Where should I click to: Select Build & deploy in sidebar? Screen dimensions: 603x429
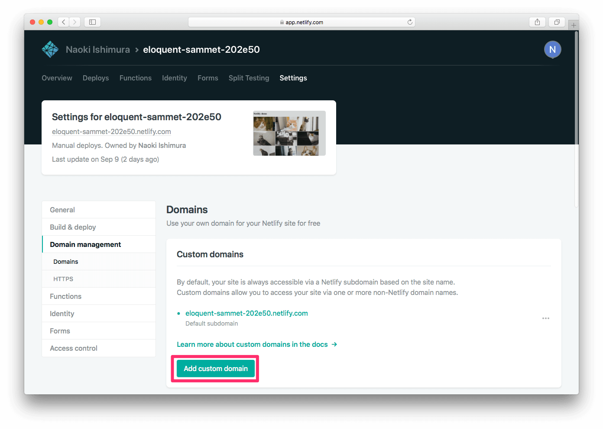pyautogui.click(x=99, y=227)
